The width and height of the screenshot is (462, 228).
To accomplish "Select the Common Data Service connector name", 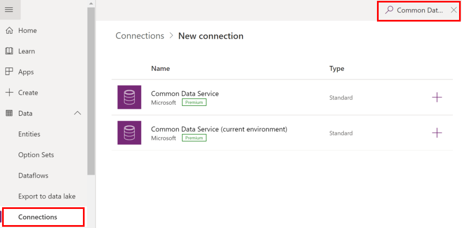I will (x=185, y=94).
